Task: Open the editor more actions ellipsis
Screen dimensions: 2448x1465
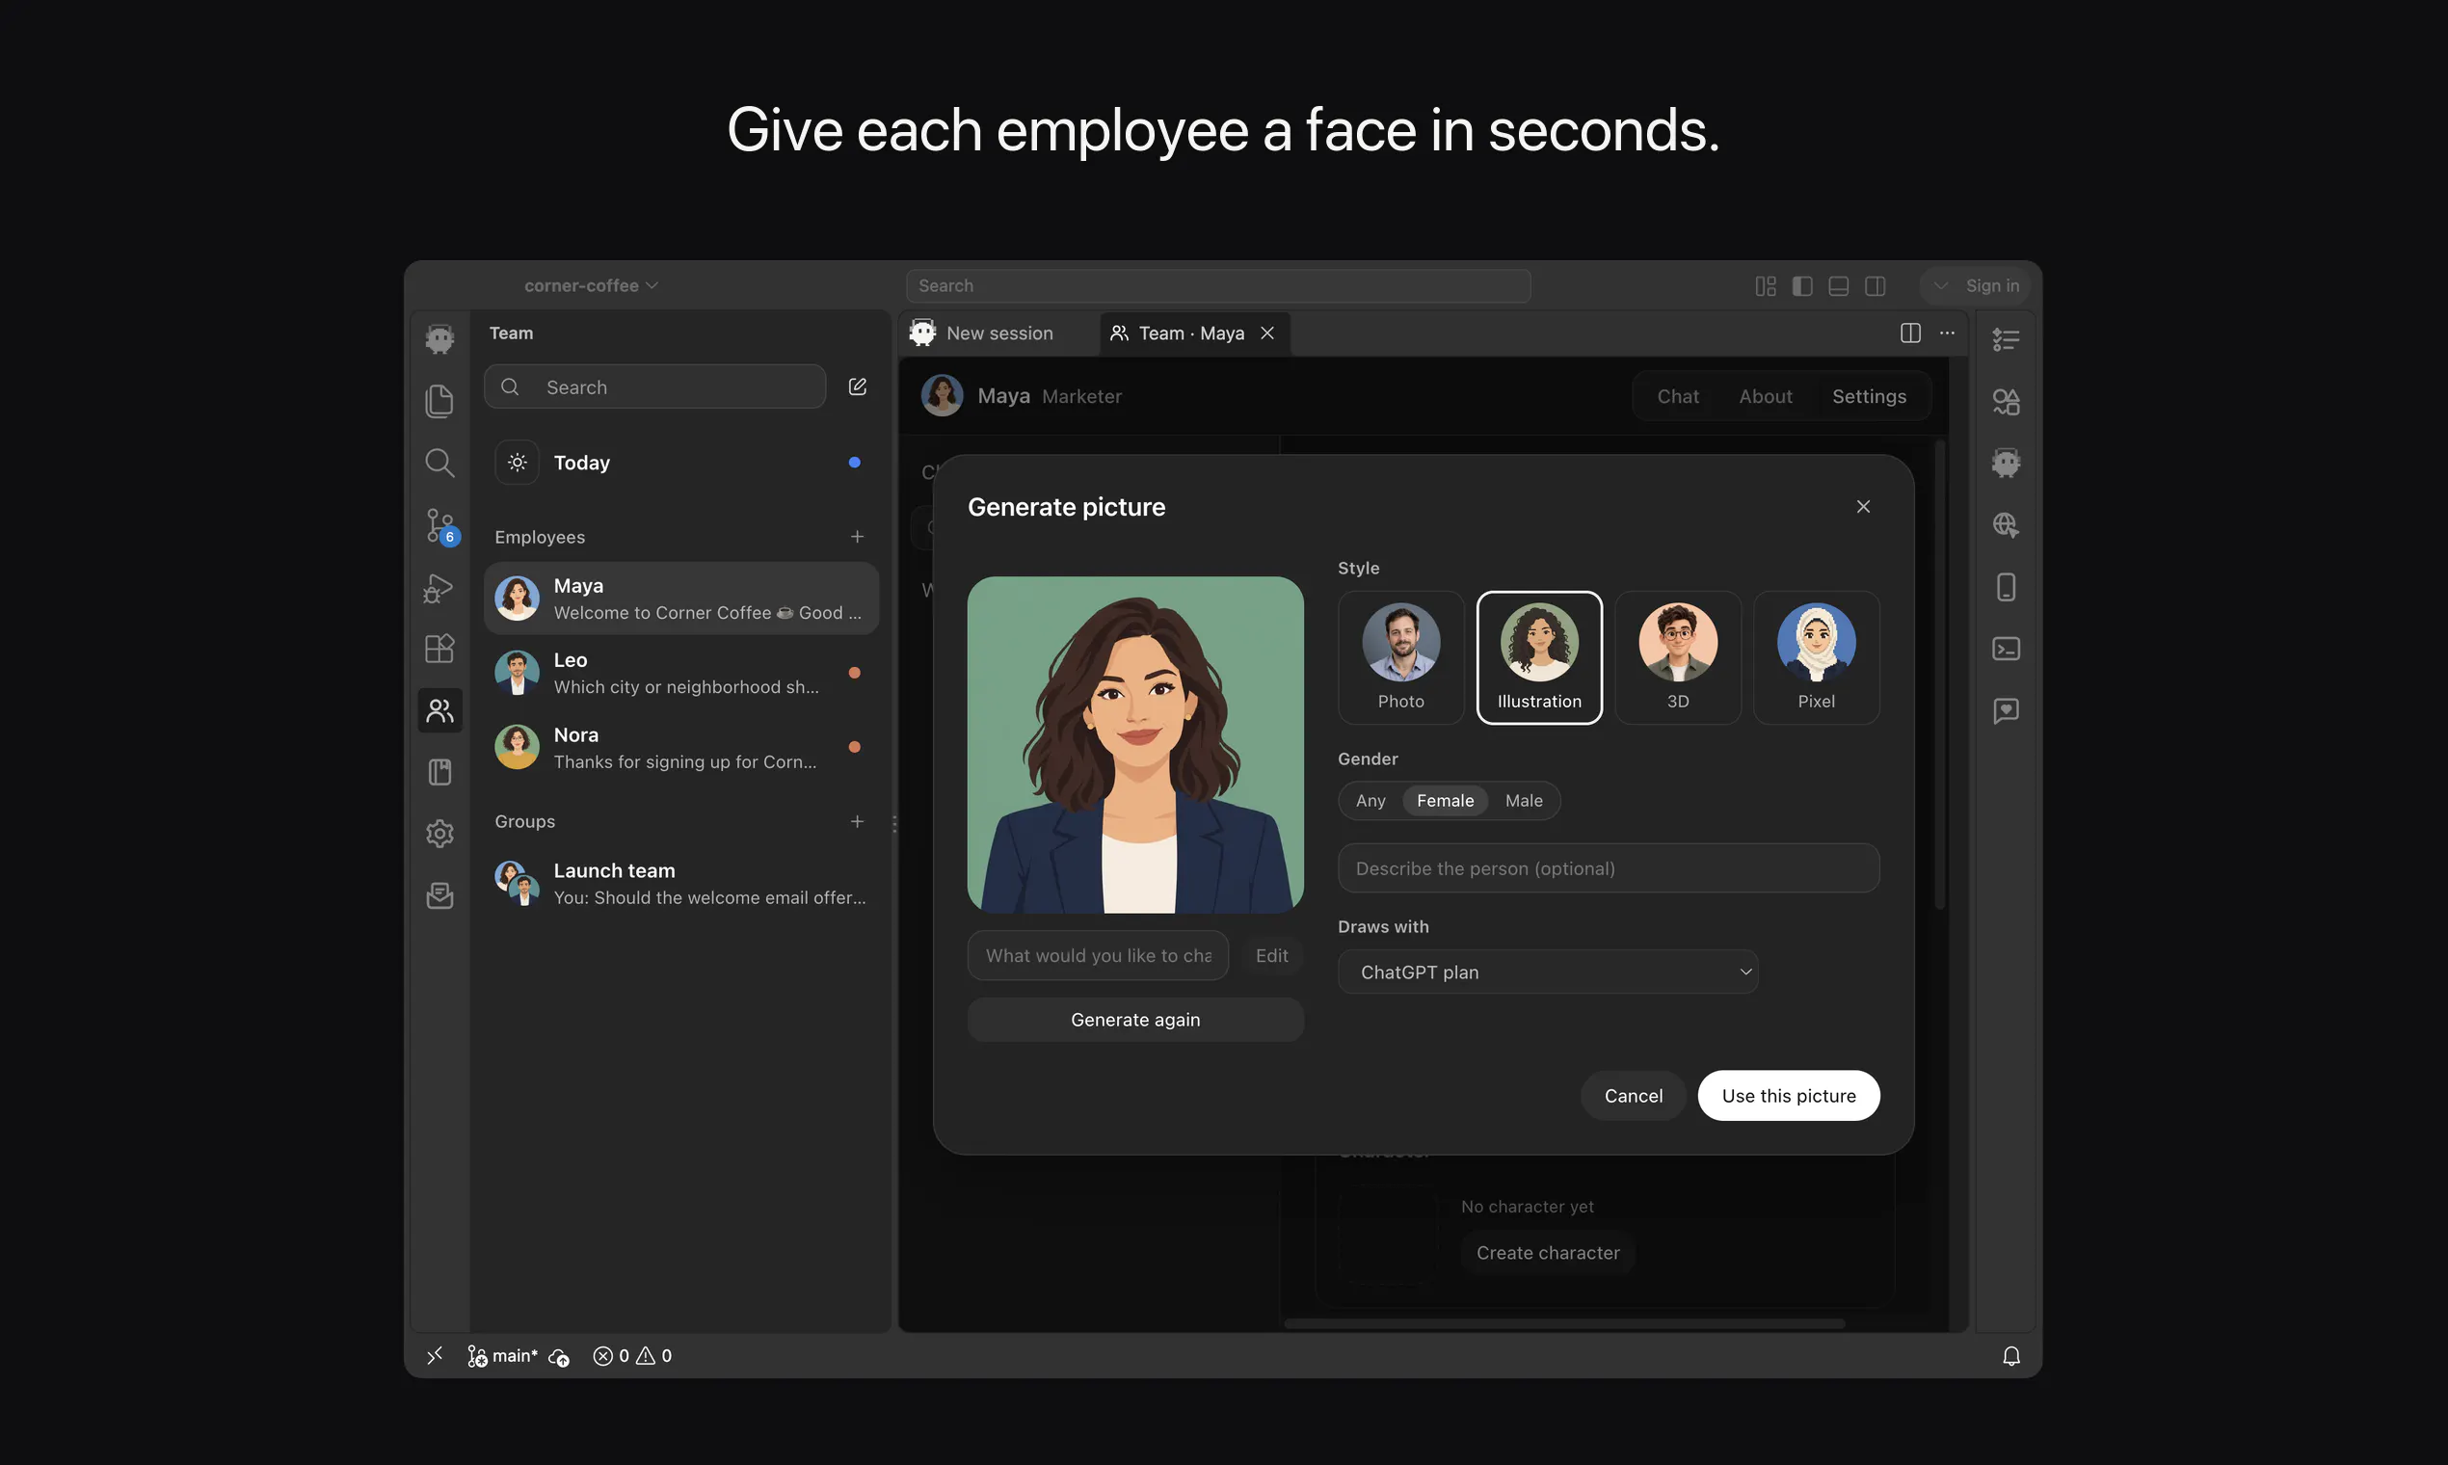Action: coord(1947,333)
